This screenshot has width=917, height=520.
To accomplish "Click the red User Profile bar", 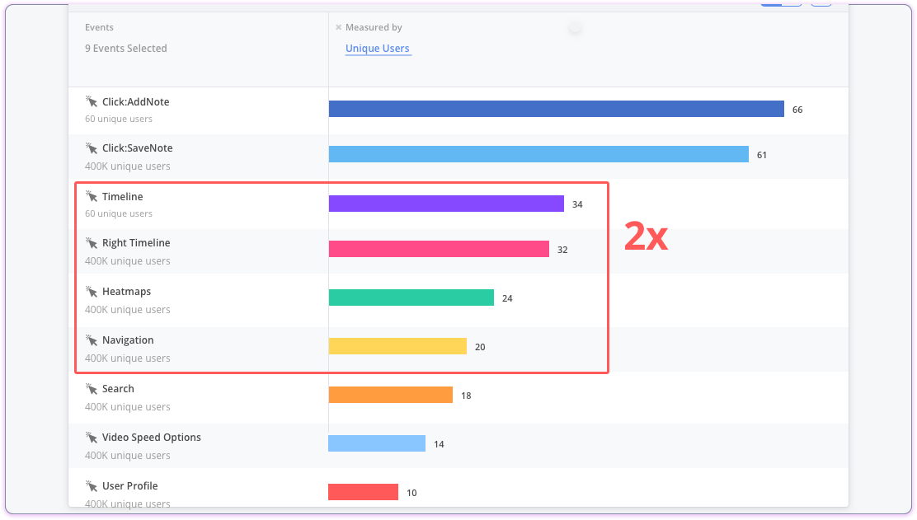I will click(363, 492).
